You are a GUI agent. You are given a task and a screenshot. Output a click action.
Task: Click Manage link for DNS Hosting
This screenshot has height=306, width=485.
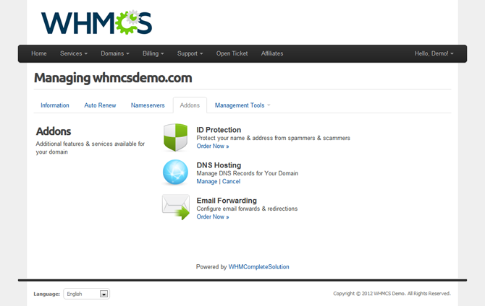[x=206, y=181]
